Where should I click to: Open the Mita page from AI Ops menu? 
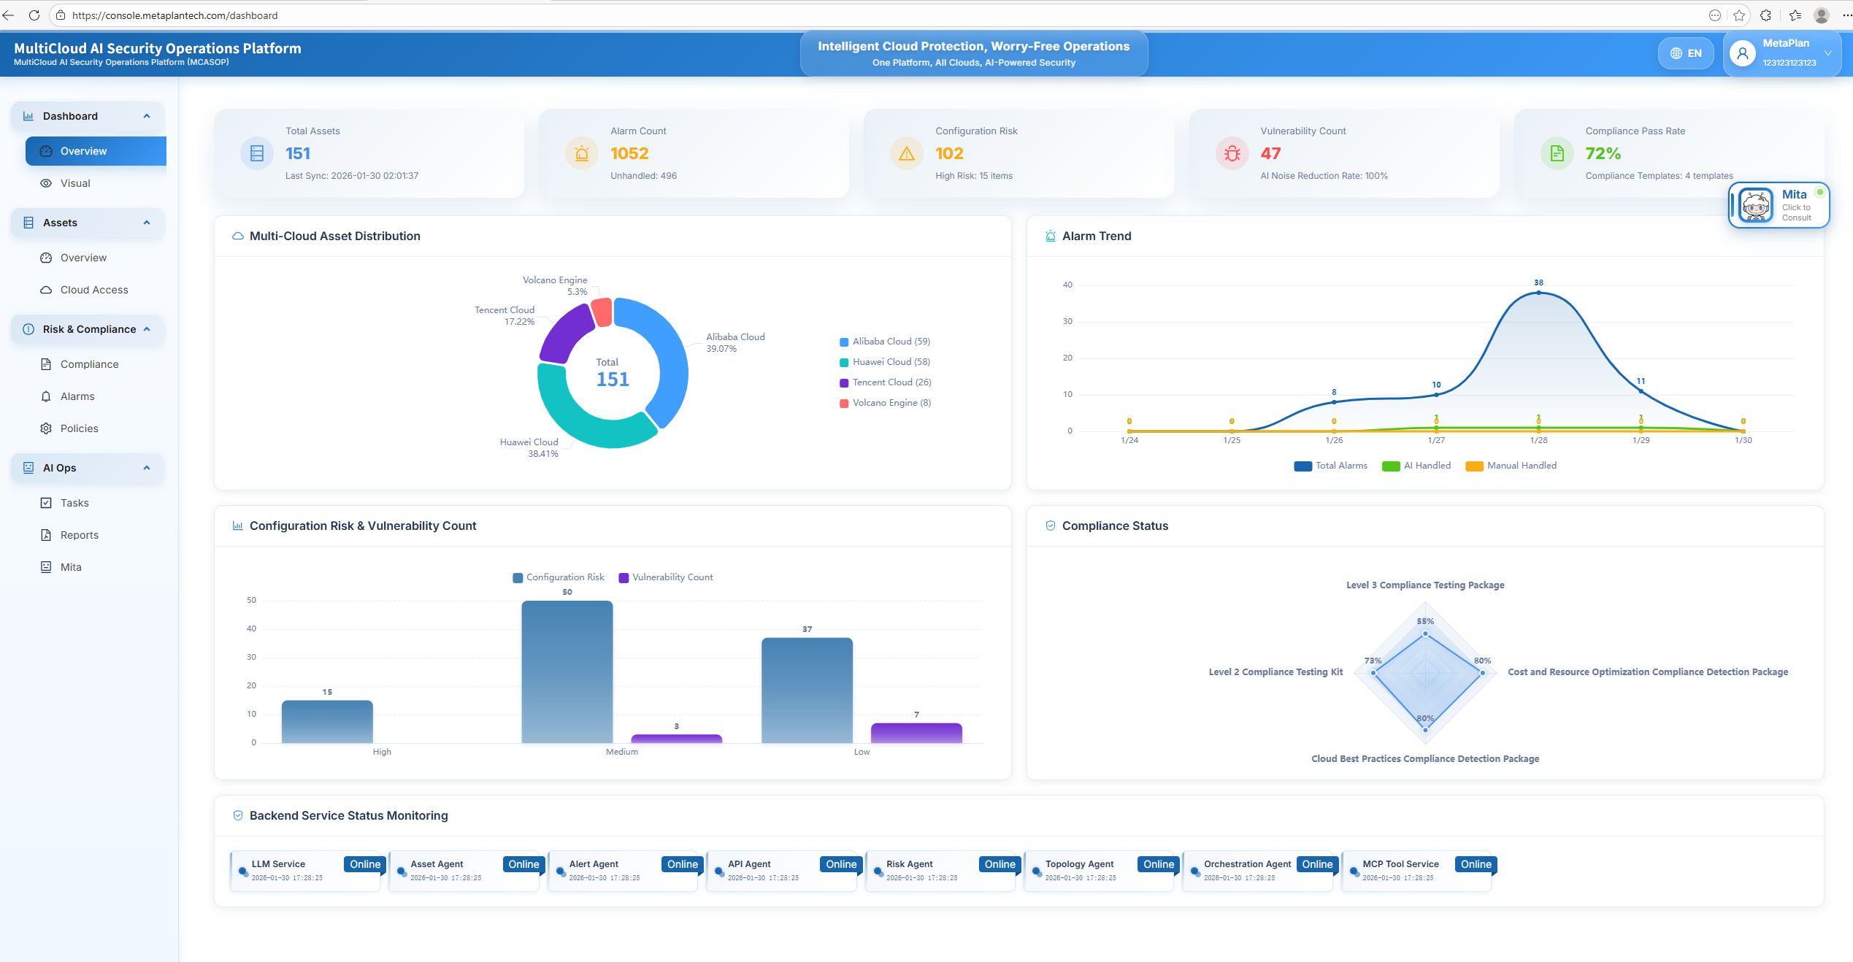click(x=70, y=566)
